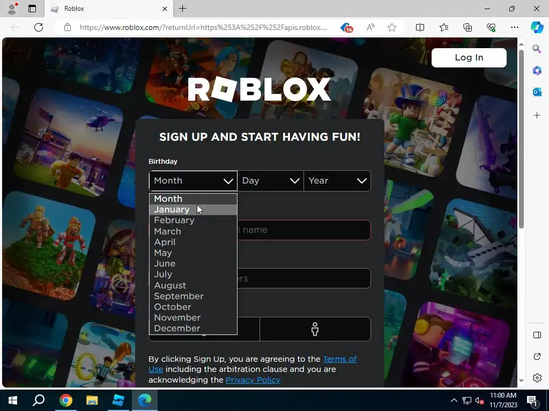Collapse the Month birthday dropdown
Screen dimensions: 549x411
[193, 181]
